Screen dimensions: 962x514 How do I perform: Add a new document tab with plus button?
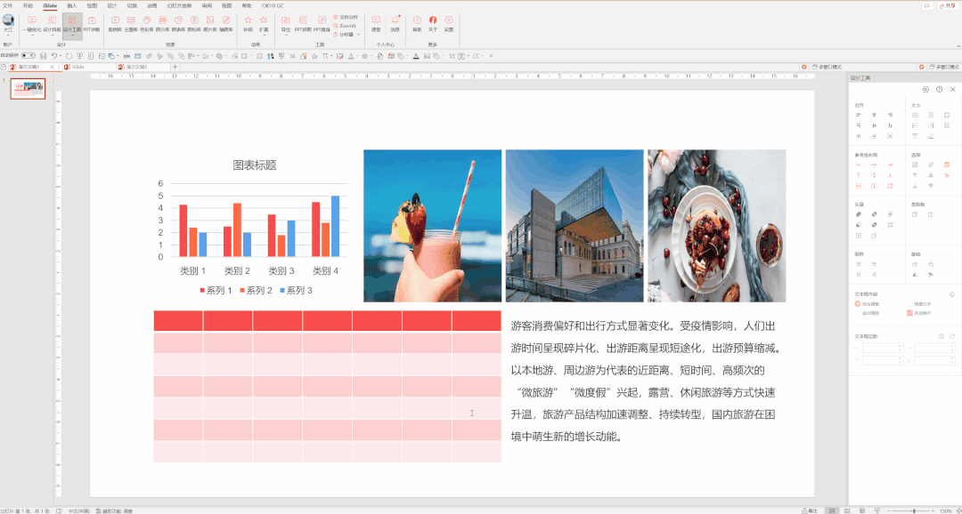[175, 67]
